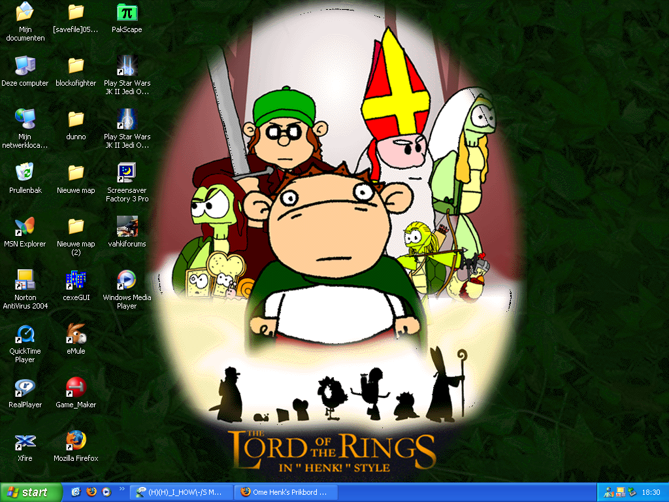Open Norton AntiVirus 2004 shortcut

(25, 290)
